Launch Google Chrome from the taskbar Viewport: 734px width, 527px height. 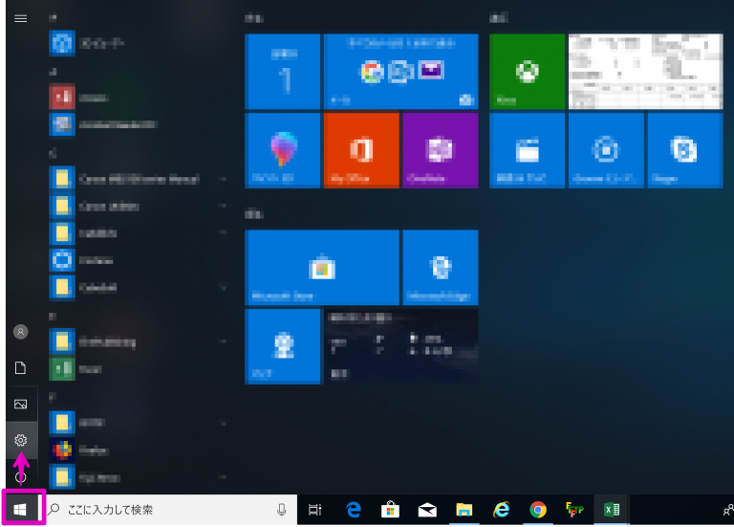click(538, 509)
